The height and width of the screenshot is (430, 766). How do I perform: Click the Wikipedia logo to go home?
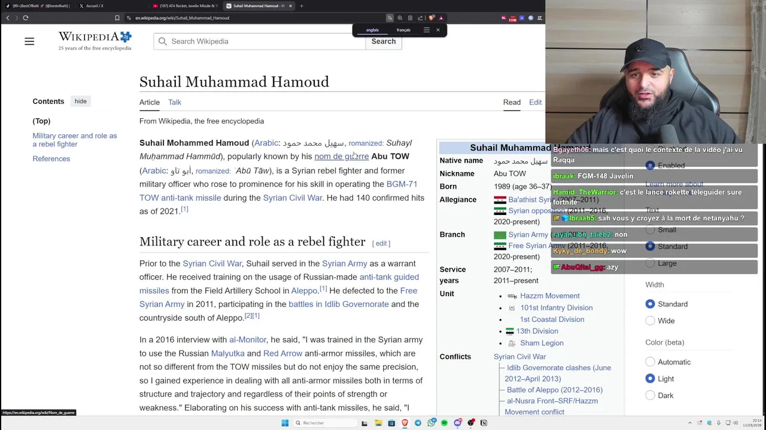click(95, 41)
